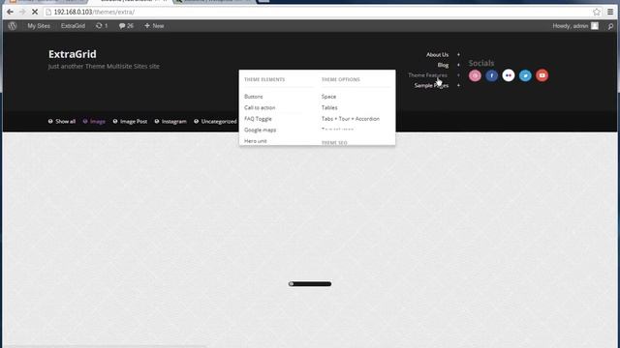The width and height of the screenshot is (620, 348).
Task: Open Buttons in Theme Elements
Action: click(x=254, y=97)
